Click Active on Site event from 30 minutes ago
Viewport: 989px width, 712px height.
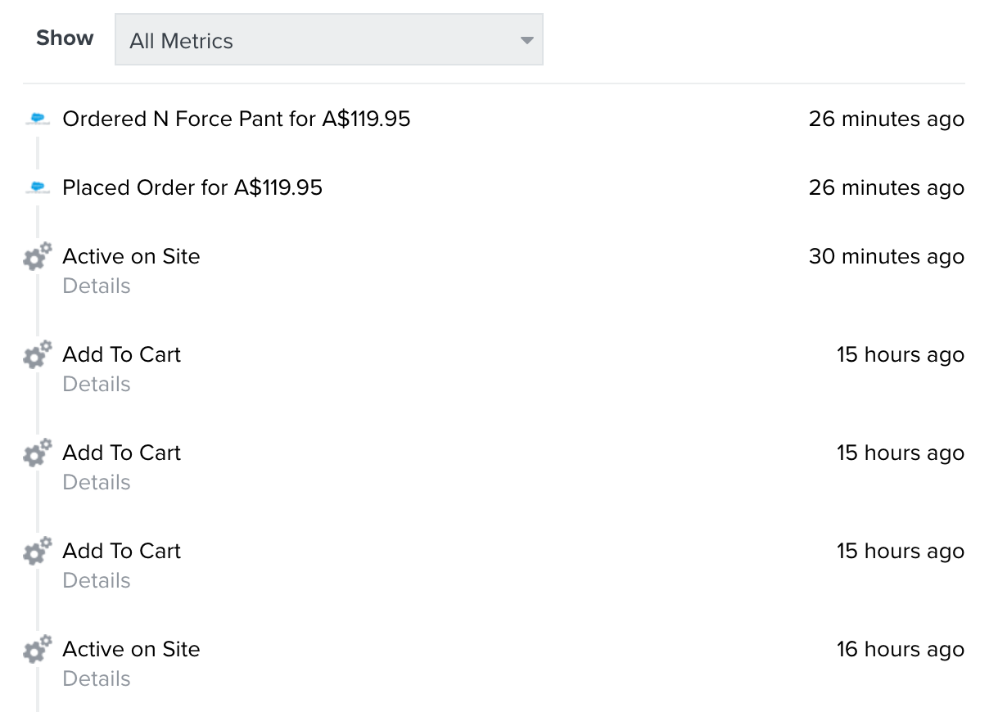131,256
